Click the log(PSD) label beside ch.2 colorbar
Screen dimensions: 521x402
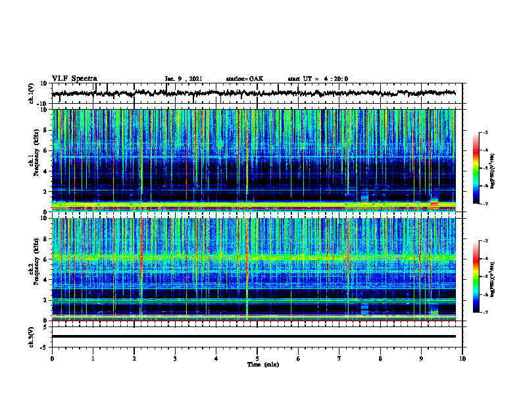point(492,279)
